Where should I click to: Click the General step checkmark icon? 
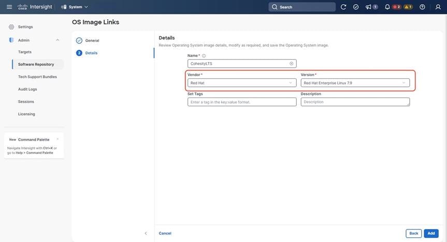coord(79,40)
